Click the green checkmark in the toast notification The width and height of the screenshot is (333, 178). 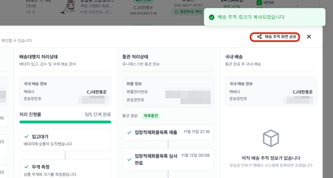[212, 17]
